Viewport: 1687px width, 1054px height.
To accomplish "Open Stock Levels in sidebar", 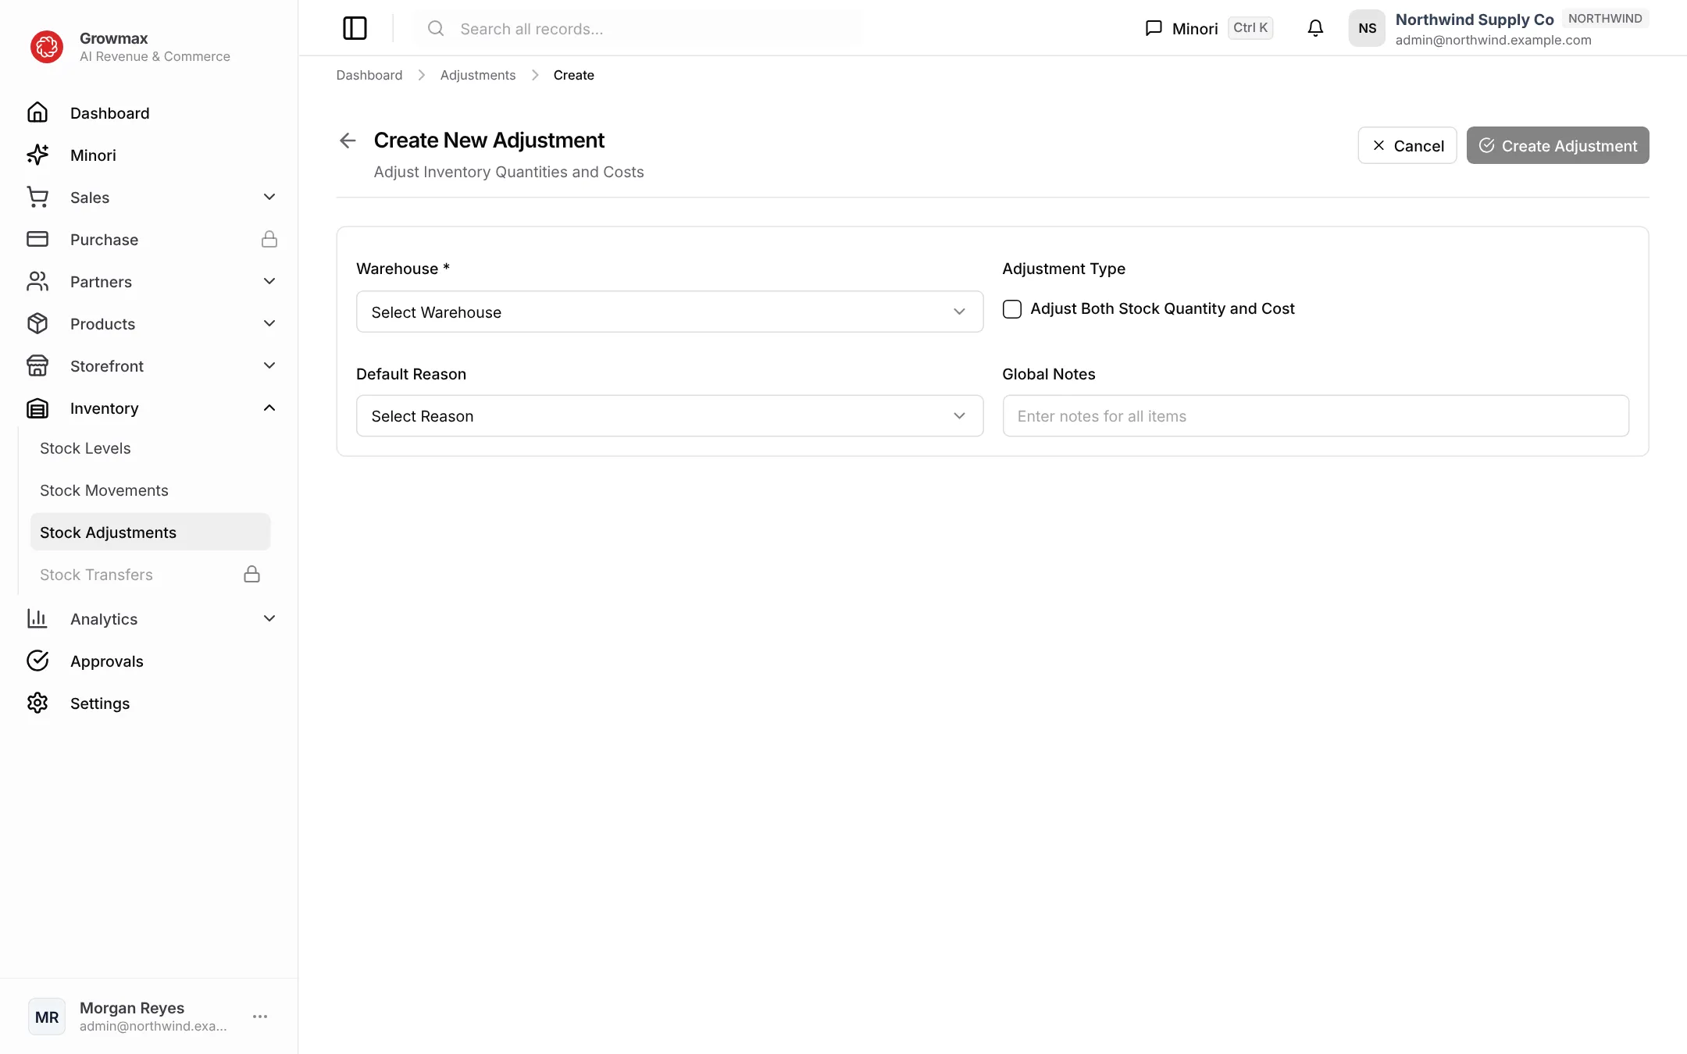I will (x=150, y=448).
